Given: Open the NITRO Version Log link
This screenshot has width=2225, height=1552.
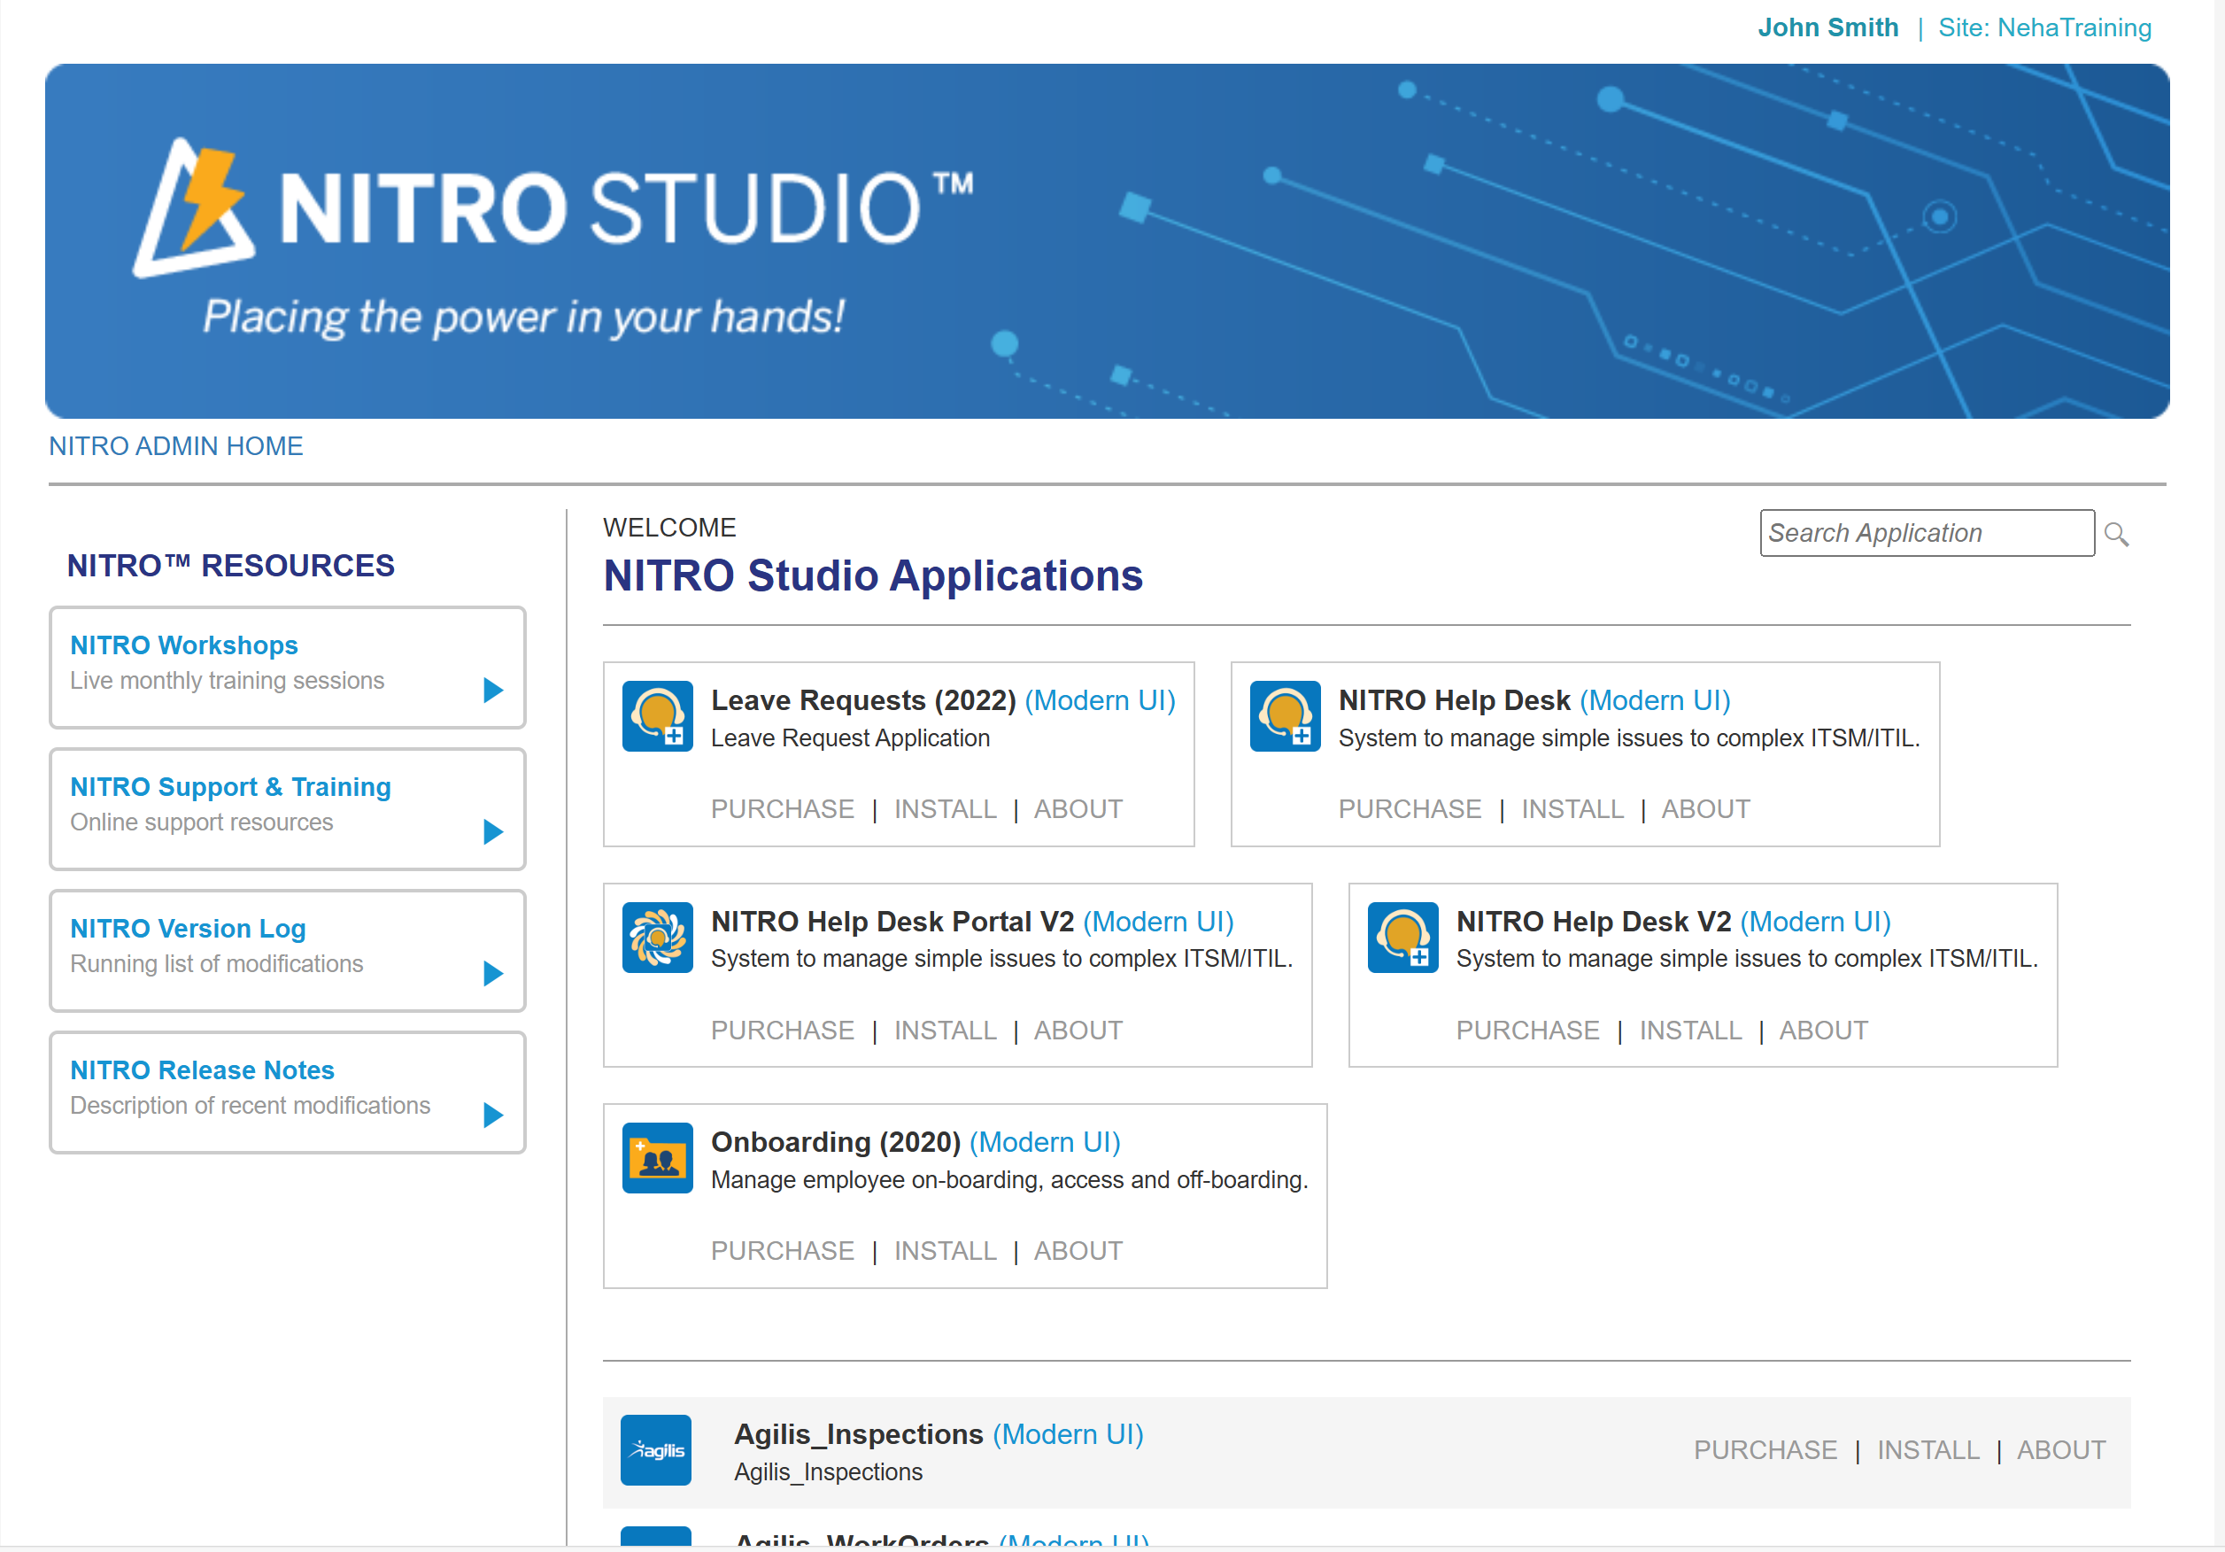Looking at the screenshot, I should click(188, 928).
